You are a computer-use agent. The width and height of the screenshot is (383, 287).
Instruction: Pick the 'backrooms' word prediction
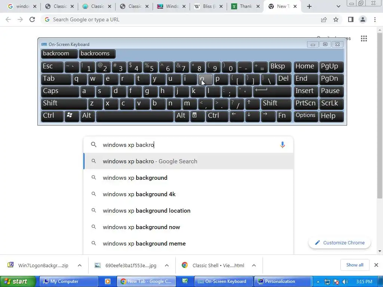97,54
